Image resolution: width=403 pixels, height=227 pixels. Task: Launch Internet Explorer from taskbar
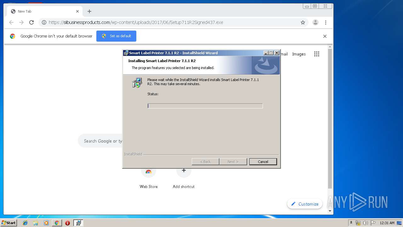tap(25, 223)
